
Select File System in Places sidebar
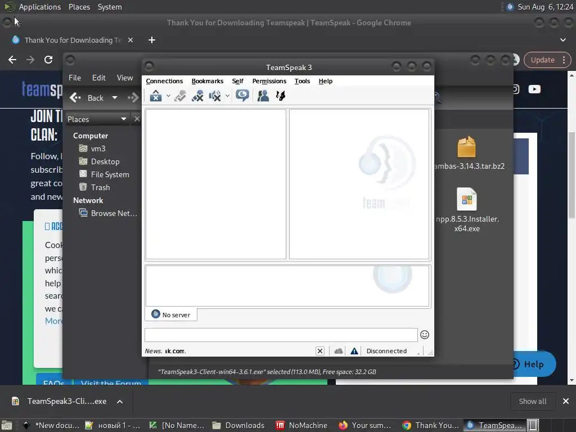[x=104, y=174]
